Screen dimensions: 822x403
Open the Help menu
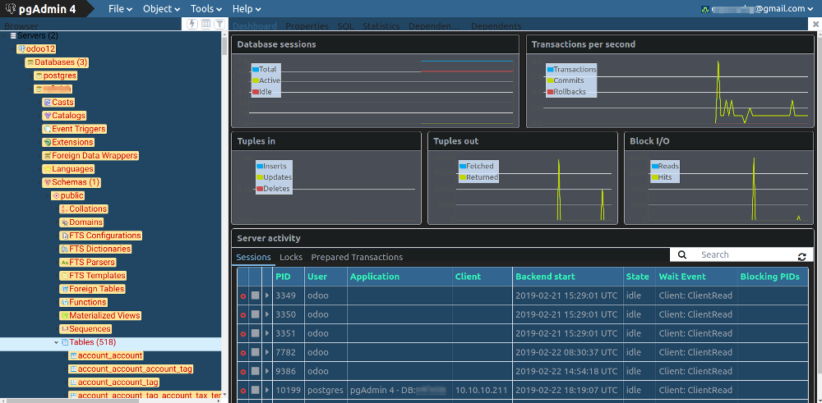pyautogui.click(x=247, y=9)
